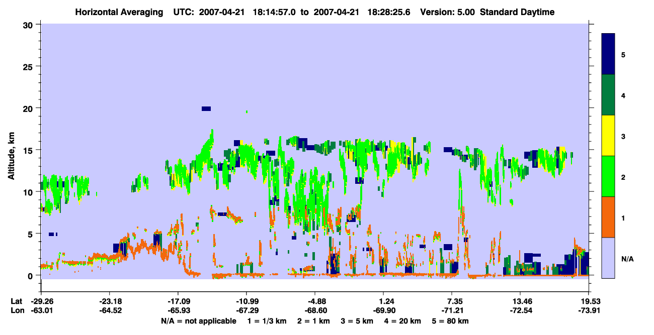
Task: Click the latitude value -23.18
Action: pos(110,301)
